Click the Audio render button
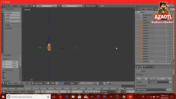The height and width of the screenshot is (99, 176). pos(166,79)
